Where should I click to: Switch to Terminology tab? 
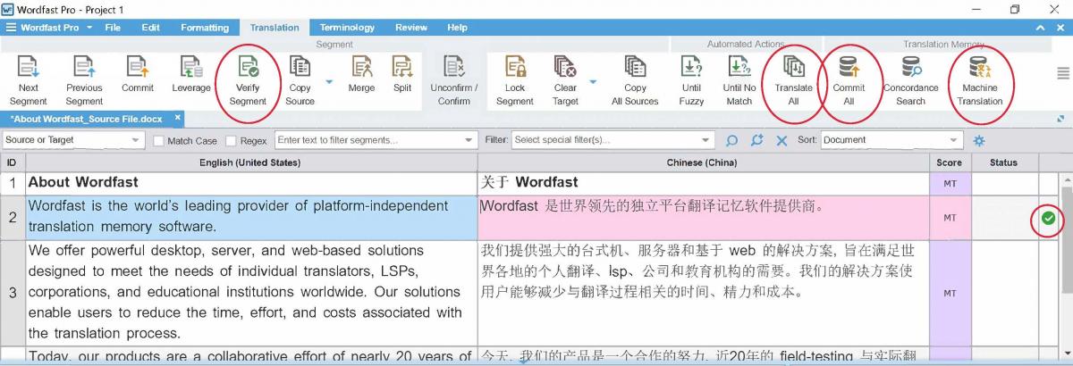coord(347,28)
